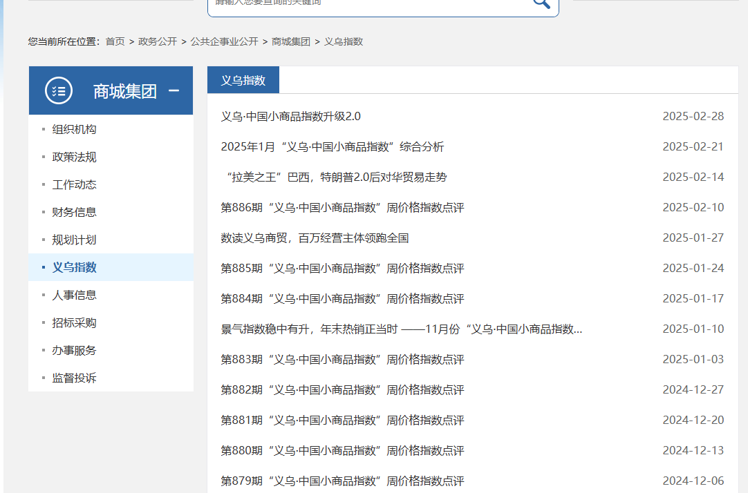Open 政务公开 breadcrumb link
The width and height of the screenshot is (748, 493).
coord(158,41)
